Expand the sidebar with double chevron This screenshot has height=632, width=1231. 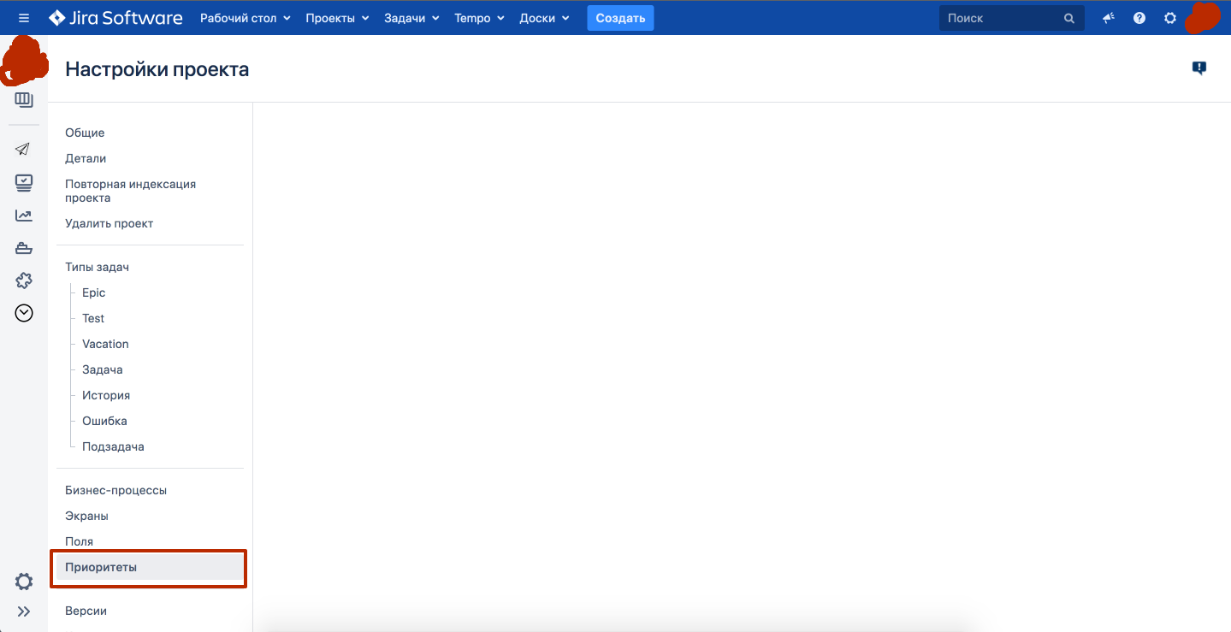click(24, 611)
